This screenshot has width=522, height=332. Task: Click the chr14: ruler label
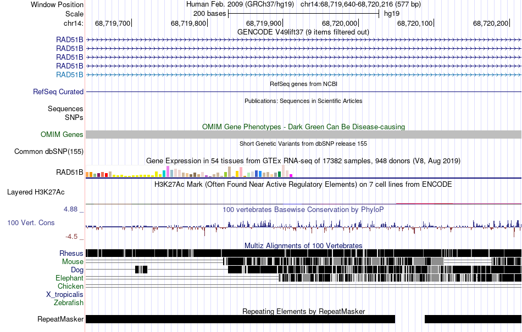73,23
